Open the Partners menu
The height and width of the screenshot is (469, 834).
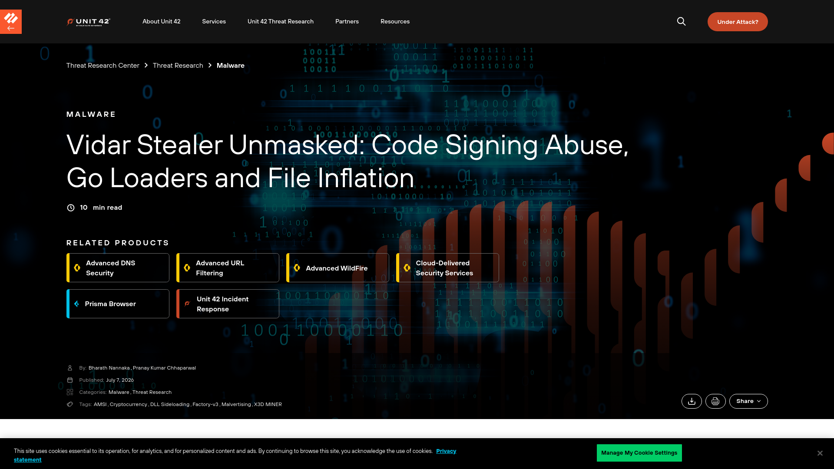pos(347,21)
